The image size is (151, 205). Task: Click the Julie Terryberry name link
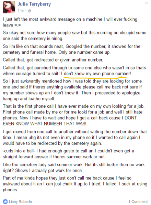(34, 4)
